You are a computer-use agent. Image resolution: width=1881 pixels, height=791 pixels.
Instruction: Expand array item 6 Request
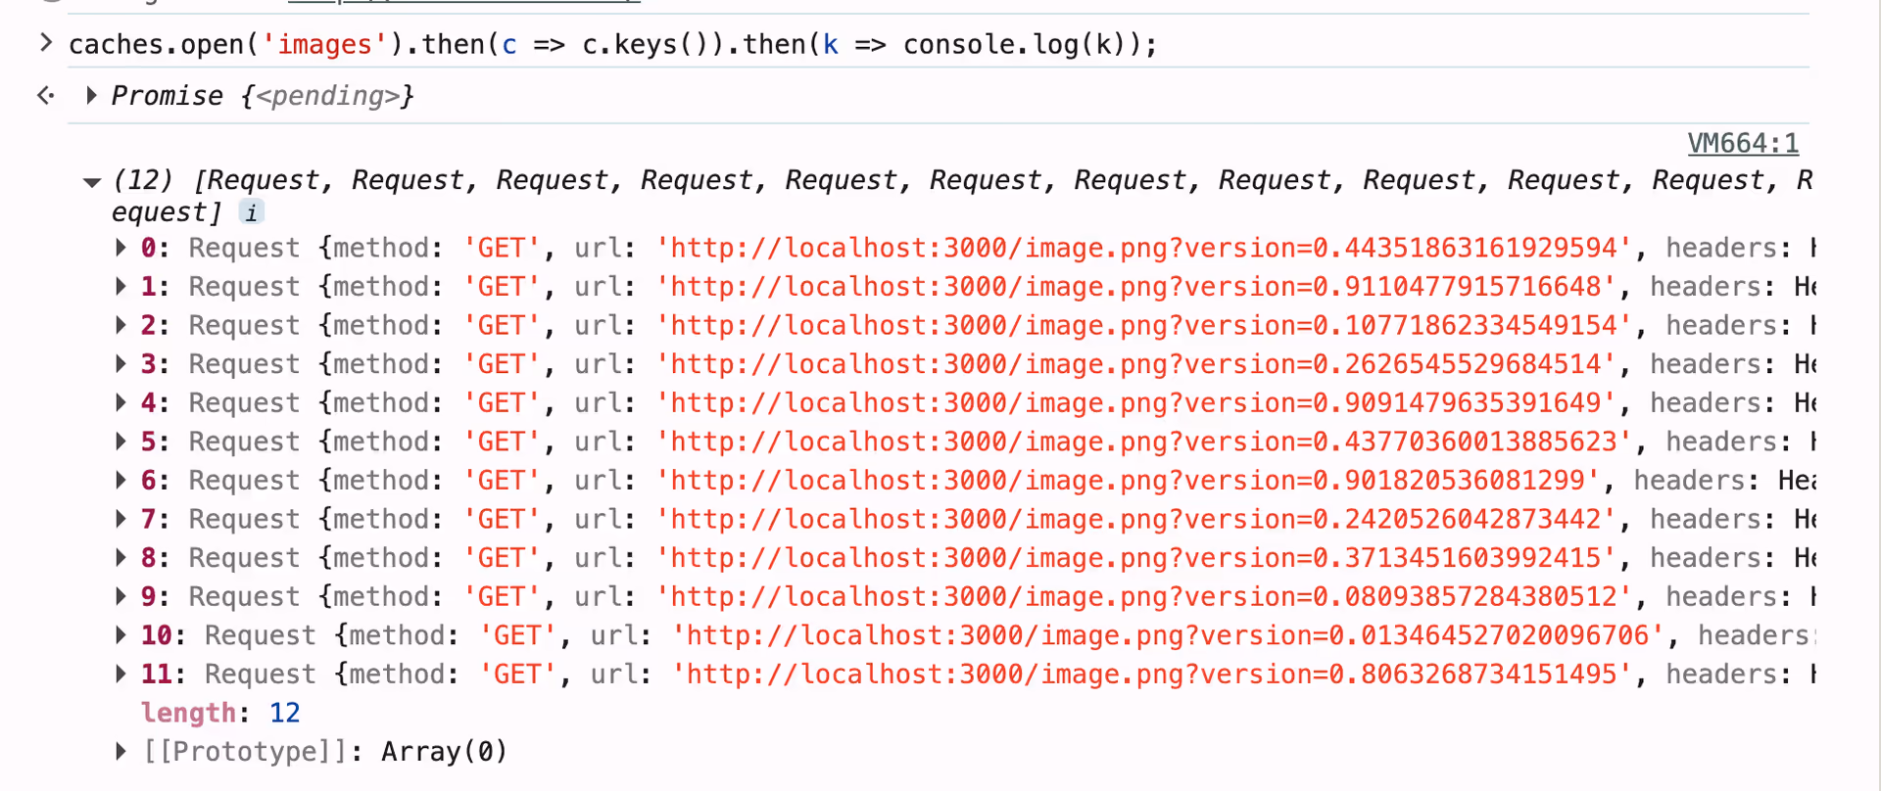coord(121,481)
